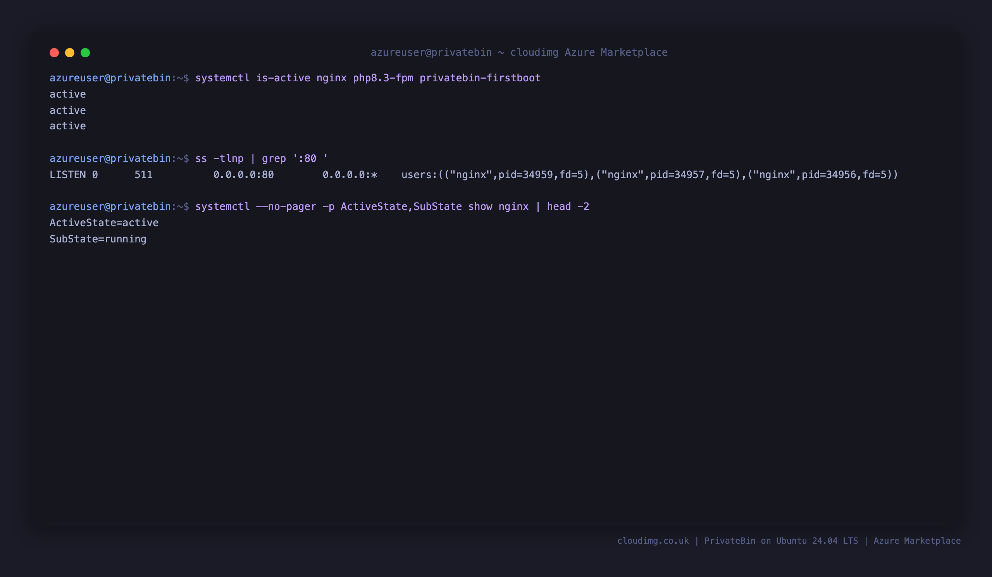Click the footer 'Azure Marketplace' text
Viewport: 992px width, 577px height.
tap(917, 541)
